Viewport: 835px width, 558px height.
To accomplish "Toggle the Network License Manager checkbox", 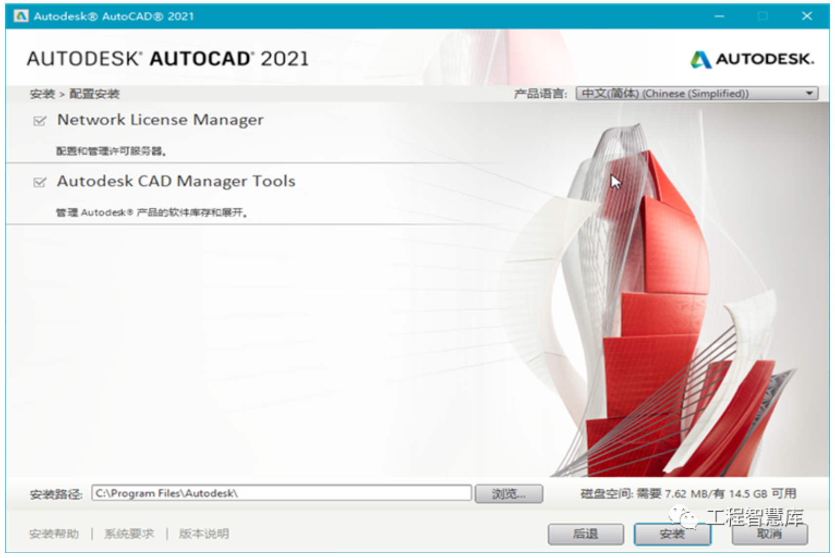I will click(x=40, y=121).
